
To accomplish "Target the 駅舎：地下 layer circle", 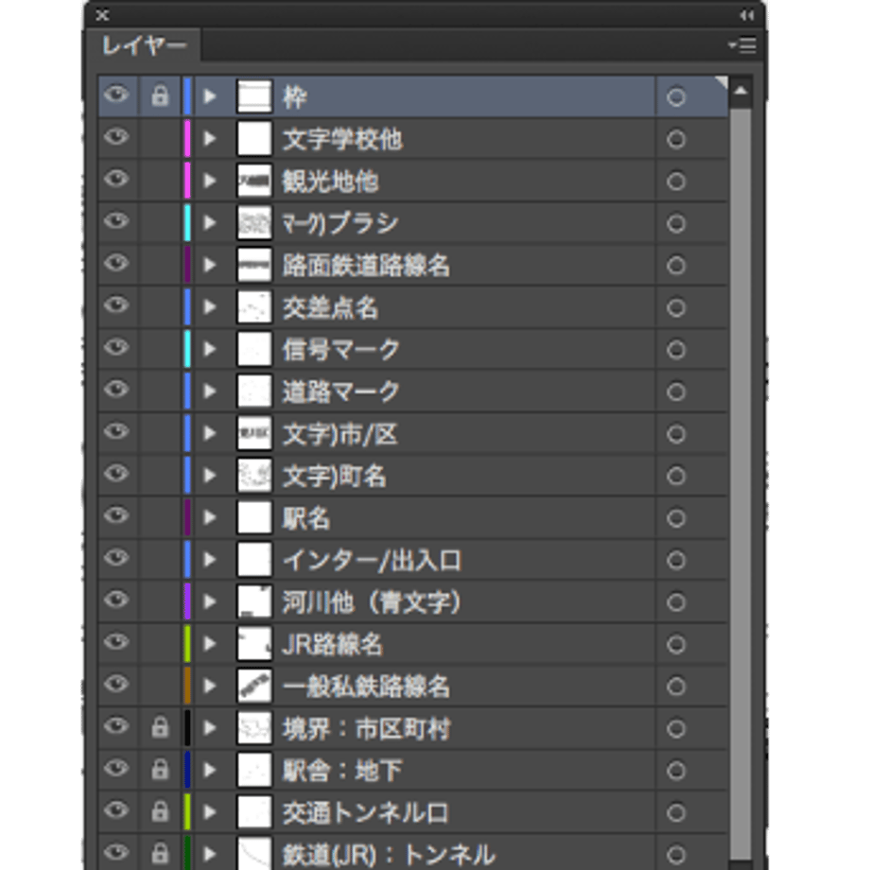I will [676, 771].
